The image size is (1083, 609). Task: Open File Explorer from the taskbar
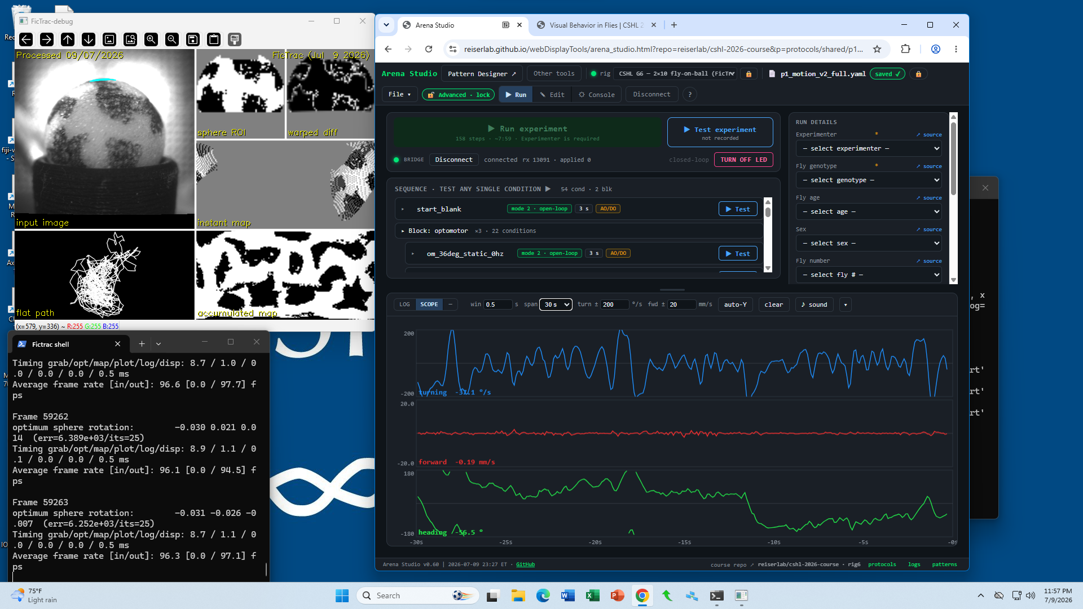click(x=518, y=595)
